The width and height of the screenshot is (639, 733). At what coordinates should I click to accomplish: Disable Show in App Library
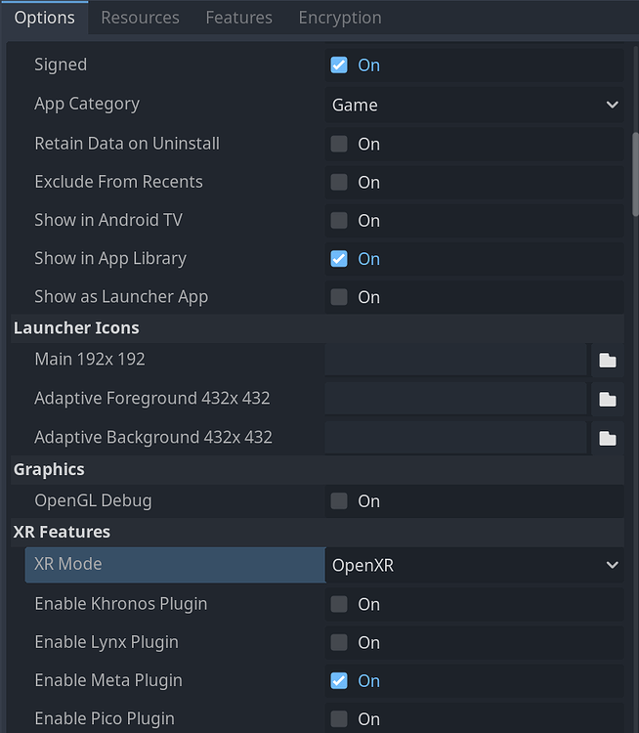click(339, 259)
